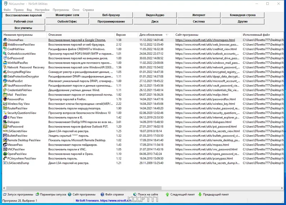Image resolution: width=286 pixels, height=205 pixels.
Task: Open the Настройки menu
Action: tap(42, 10)
